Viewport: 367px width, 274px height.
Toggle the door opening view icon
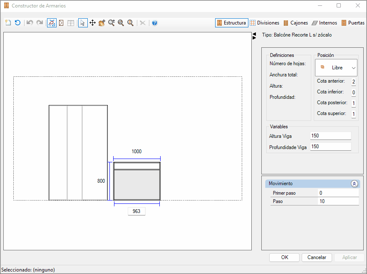click(61, 23)
